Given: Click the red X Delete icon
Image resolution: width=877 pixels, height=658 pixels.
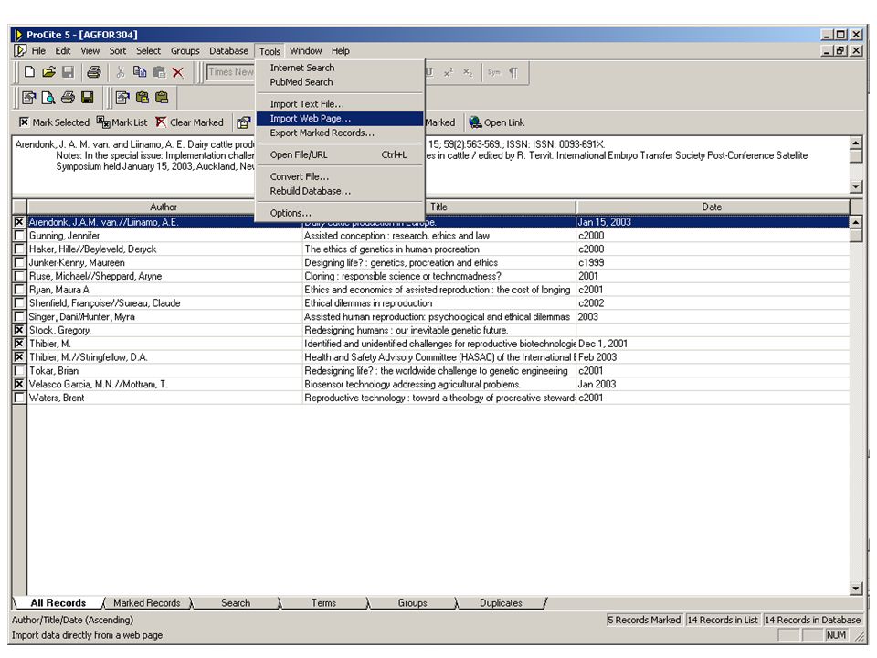Looking at the screenshot, I should [x=178, y=72].
